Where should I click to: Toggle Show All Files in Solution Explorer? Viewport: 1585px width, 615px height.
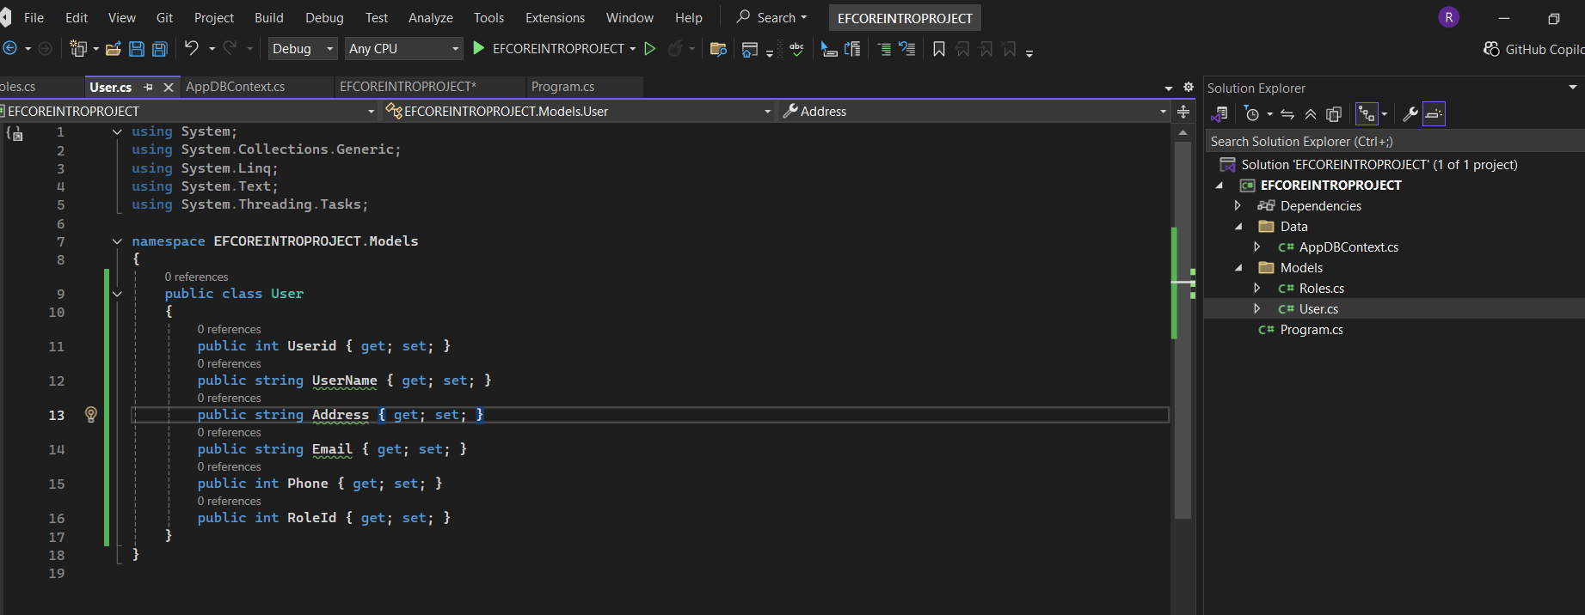coord(1334,114)
